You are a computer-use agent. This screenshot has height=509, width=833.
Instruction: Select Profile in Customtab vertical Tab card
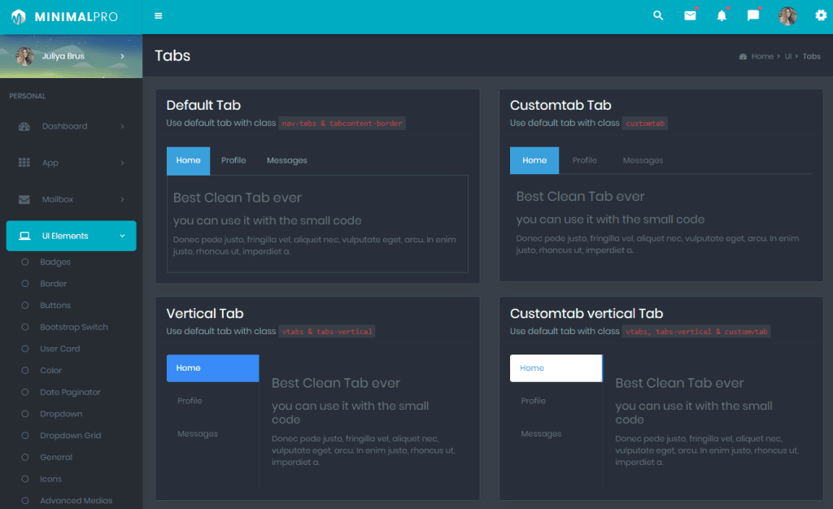(x=534, y=401)
